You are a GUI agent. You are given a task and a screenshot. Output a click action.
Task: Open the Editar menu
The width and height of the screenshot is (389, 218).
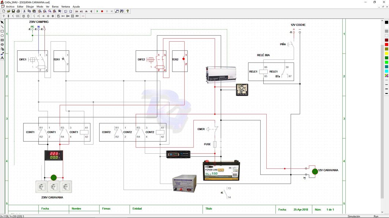(x=21, y=7)
